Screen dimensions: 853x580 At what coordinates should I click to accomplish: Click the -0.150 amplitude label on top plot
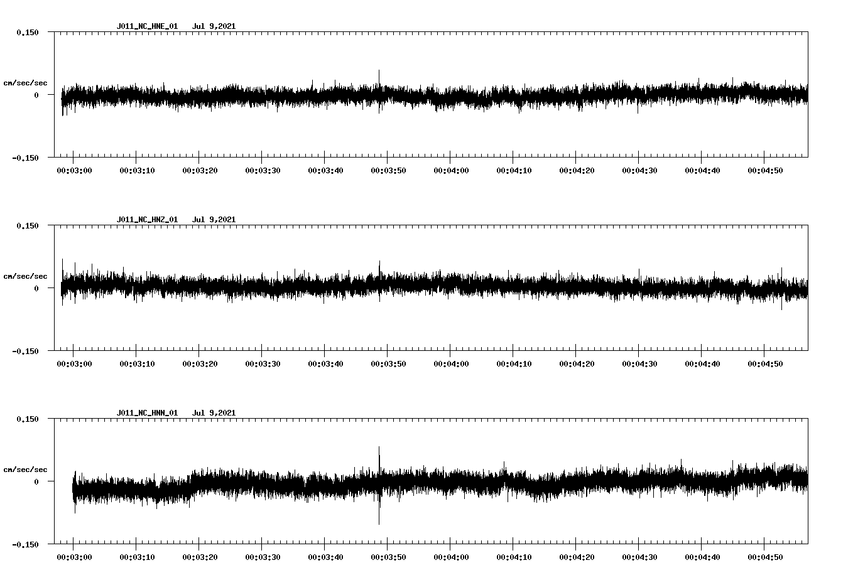point(26,159)
